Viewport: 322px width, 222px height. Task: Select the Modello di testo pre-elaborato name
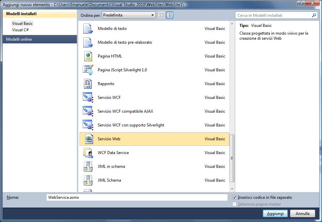pos(125,42)
